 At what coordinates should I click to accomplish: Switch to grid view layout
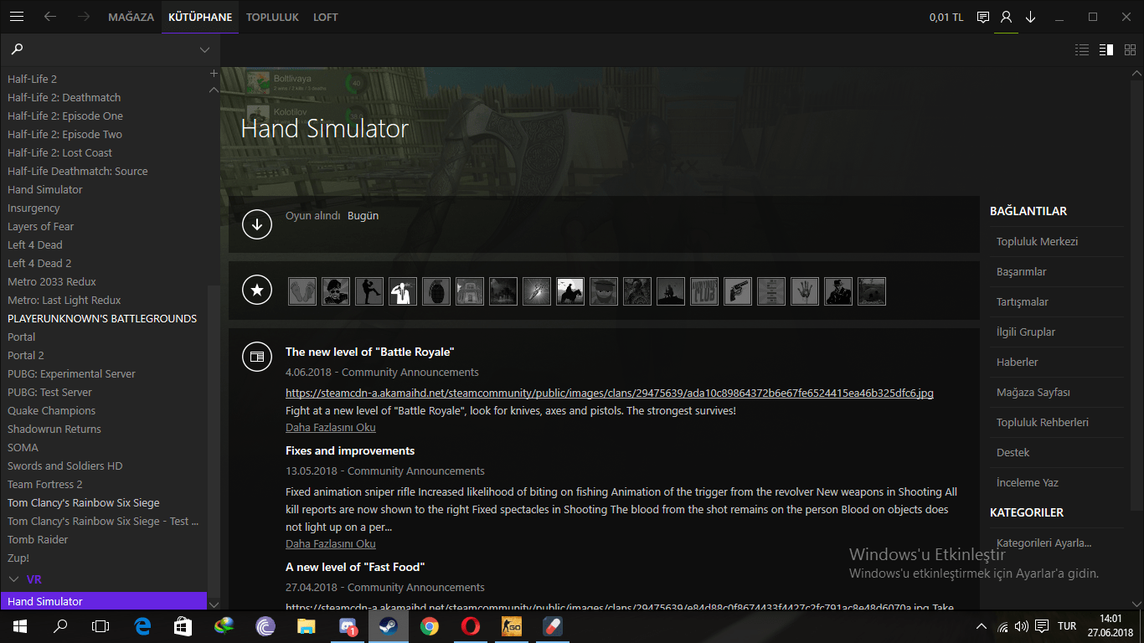point(1130,49)
